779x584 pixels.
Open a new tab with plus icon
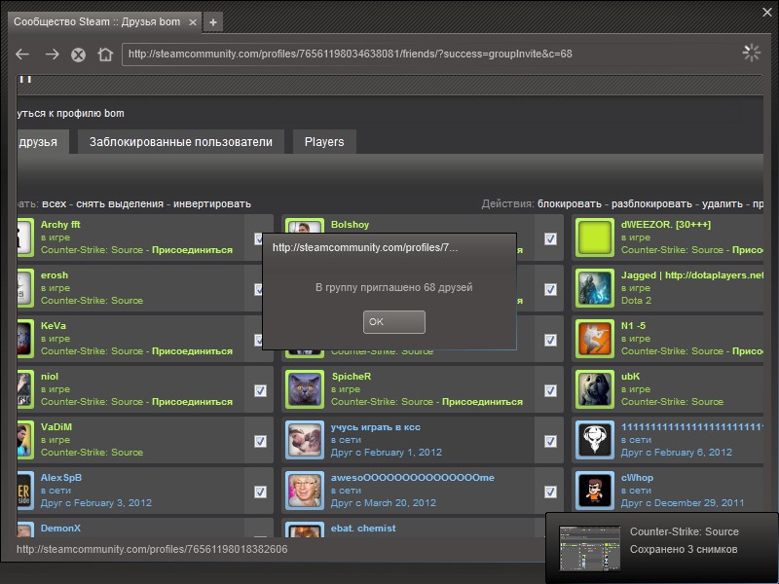tap(213, 22)
